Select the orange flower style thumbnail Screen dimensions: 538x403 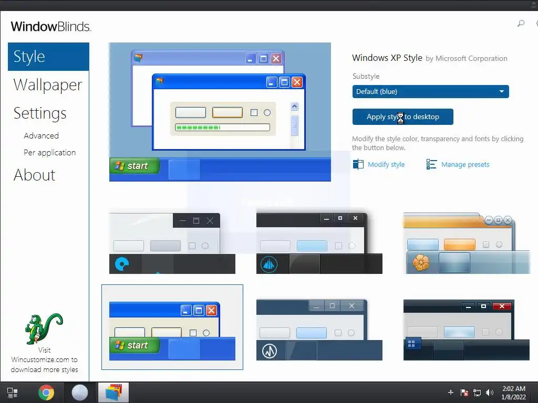pos(467,243)
